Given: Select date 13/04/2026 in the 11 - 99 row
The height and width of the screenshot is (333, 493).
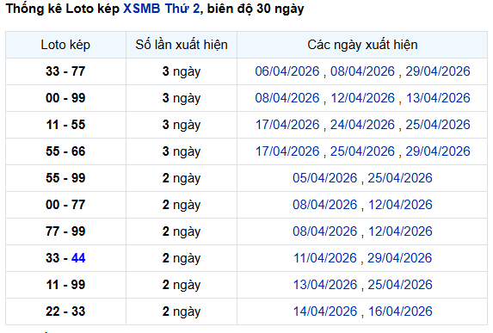Looking at the screenshot, I should [324, 285].
